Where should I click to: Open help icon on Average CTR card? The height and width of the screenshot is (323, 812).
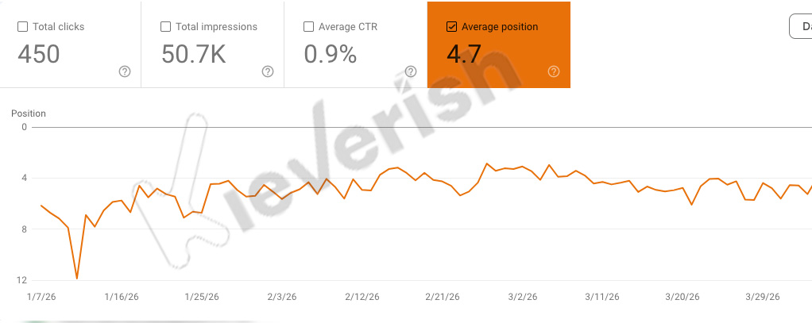tap(411, 72)
